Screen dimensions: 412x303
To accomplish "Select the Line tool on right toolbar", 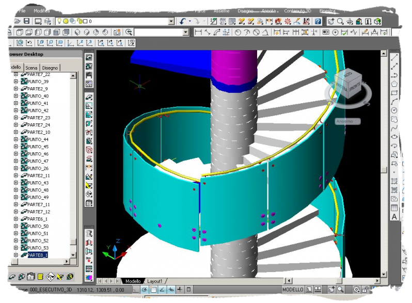I will point(394,57).
